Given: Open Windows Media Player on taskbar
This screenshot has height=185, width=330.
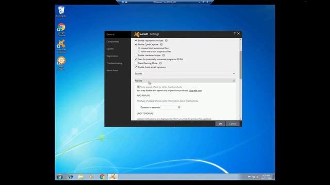Looking at the screenshot, I should tap(91, 177).
